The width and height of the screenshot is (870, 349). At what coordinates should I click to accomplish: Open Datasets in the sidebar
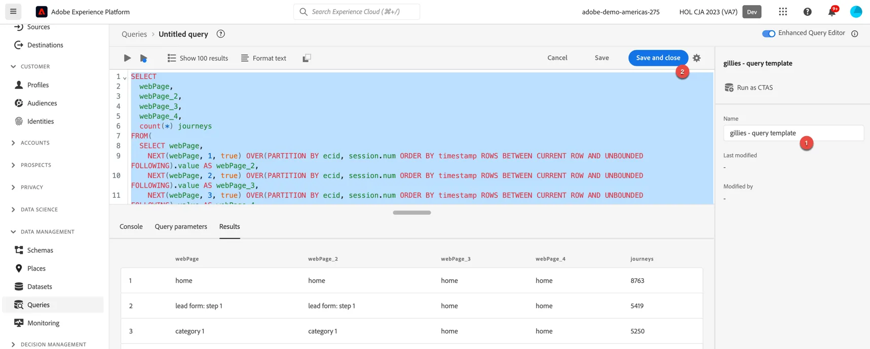pos(40,287)
